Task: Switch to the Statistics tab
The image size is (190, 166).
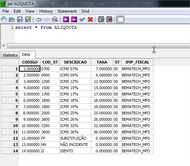Action: pos(10,55)
